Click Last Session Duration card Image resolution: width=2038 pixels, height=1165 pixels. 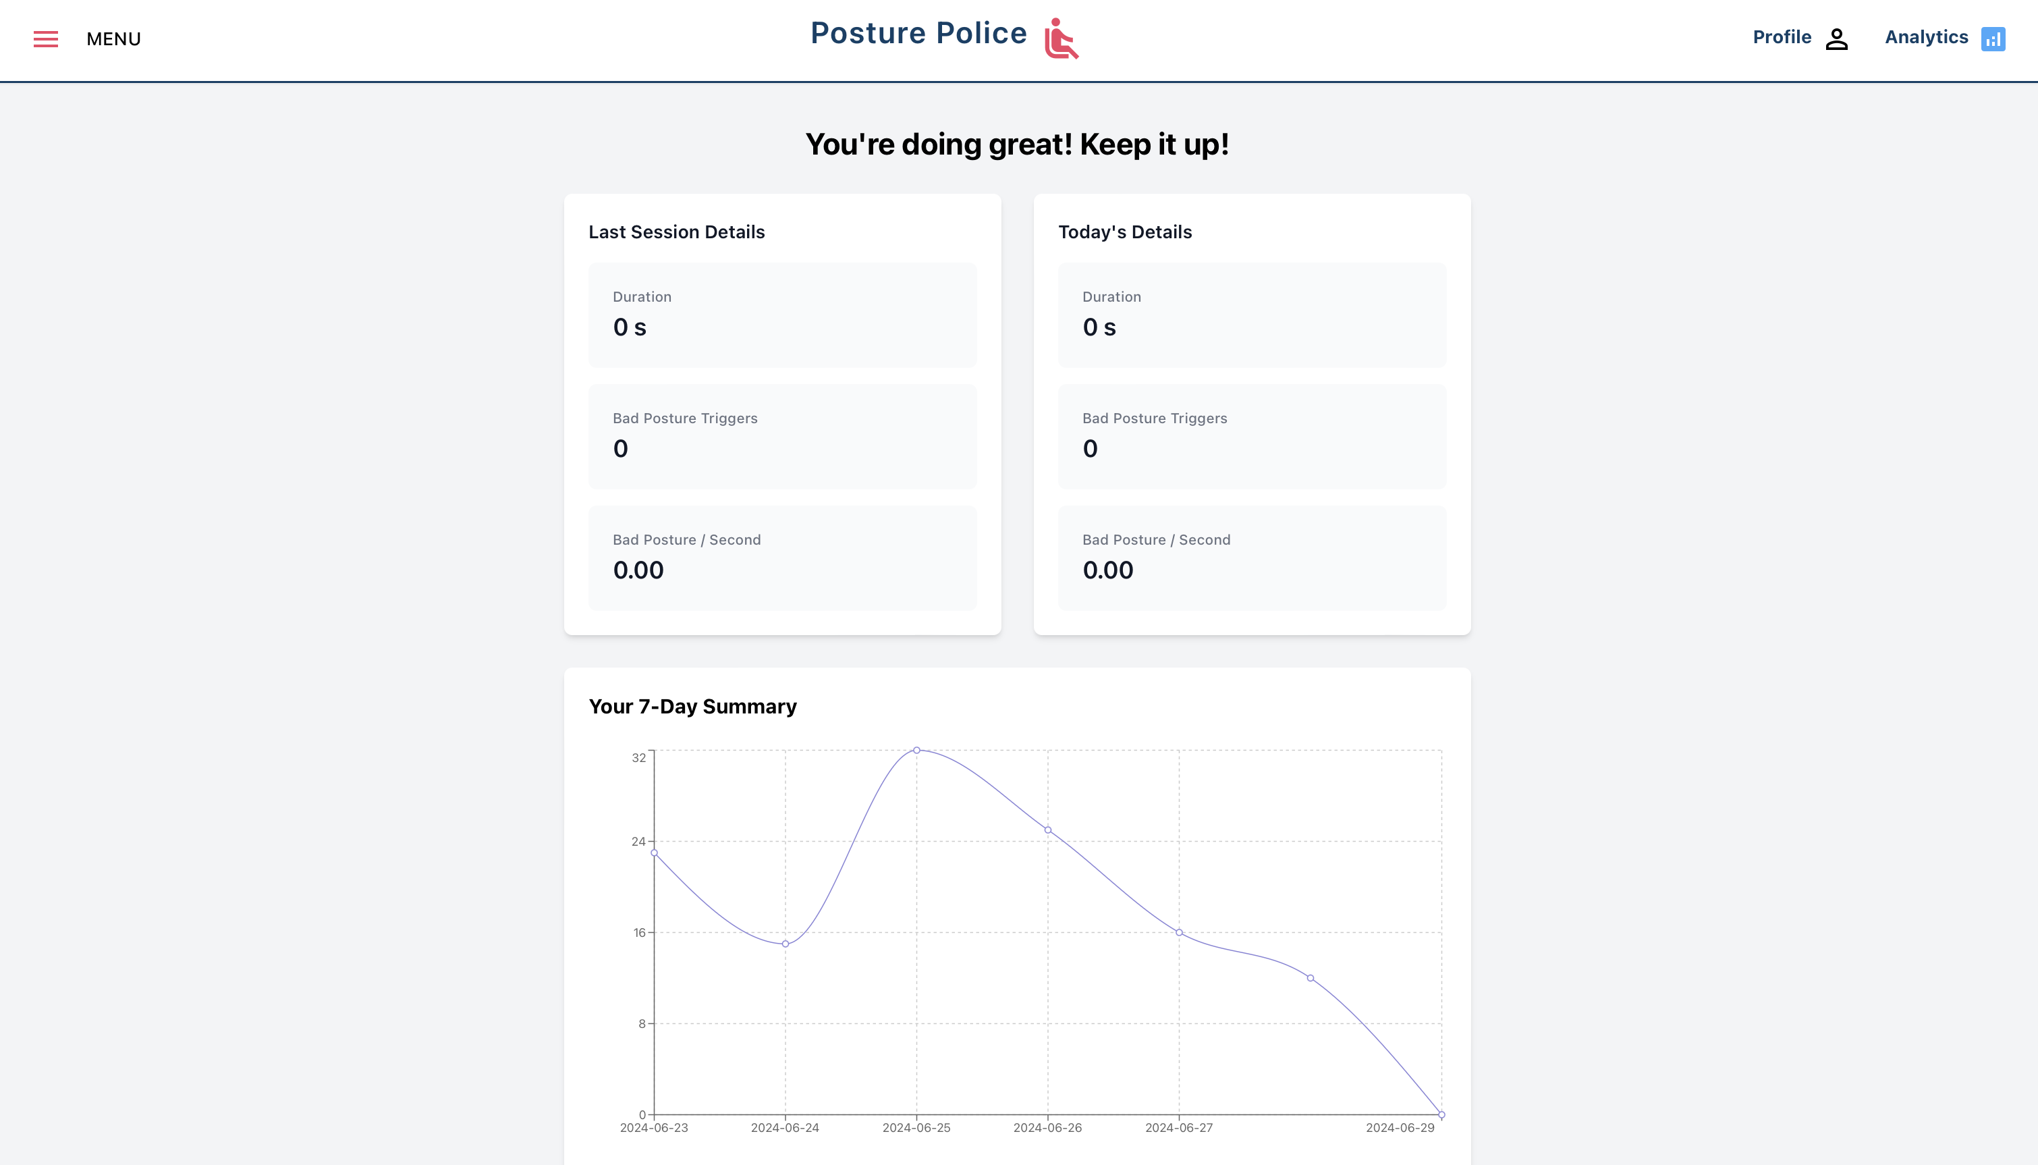coord(782,315)
